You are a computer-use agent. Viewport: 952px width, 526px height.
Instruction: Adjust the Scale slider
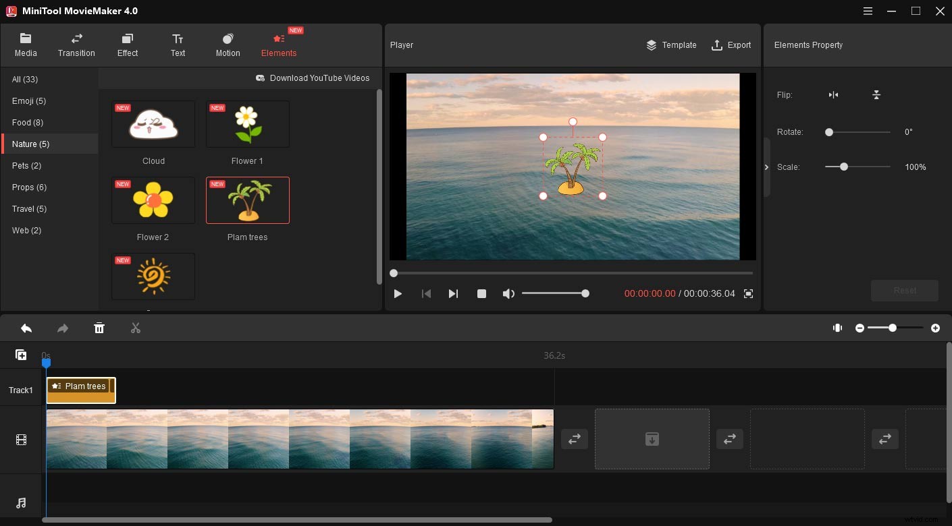click(x=843, y=167)
